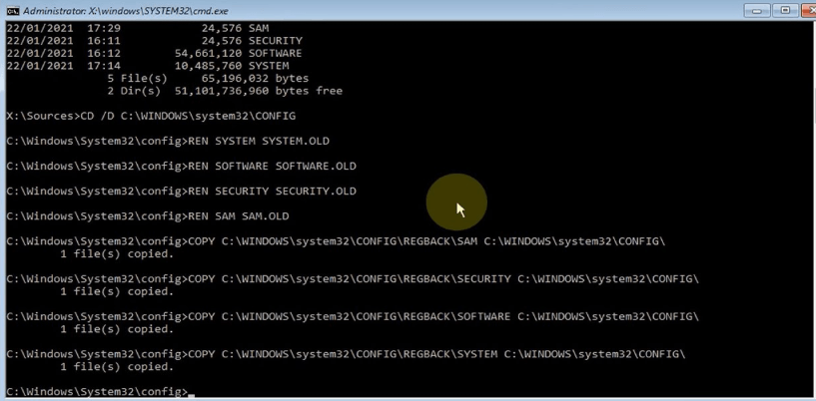The image size is (816, 401).
Task: Click the REN SOFTWARE SOFTWARE.OLD command
Action: [273, 167]
